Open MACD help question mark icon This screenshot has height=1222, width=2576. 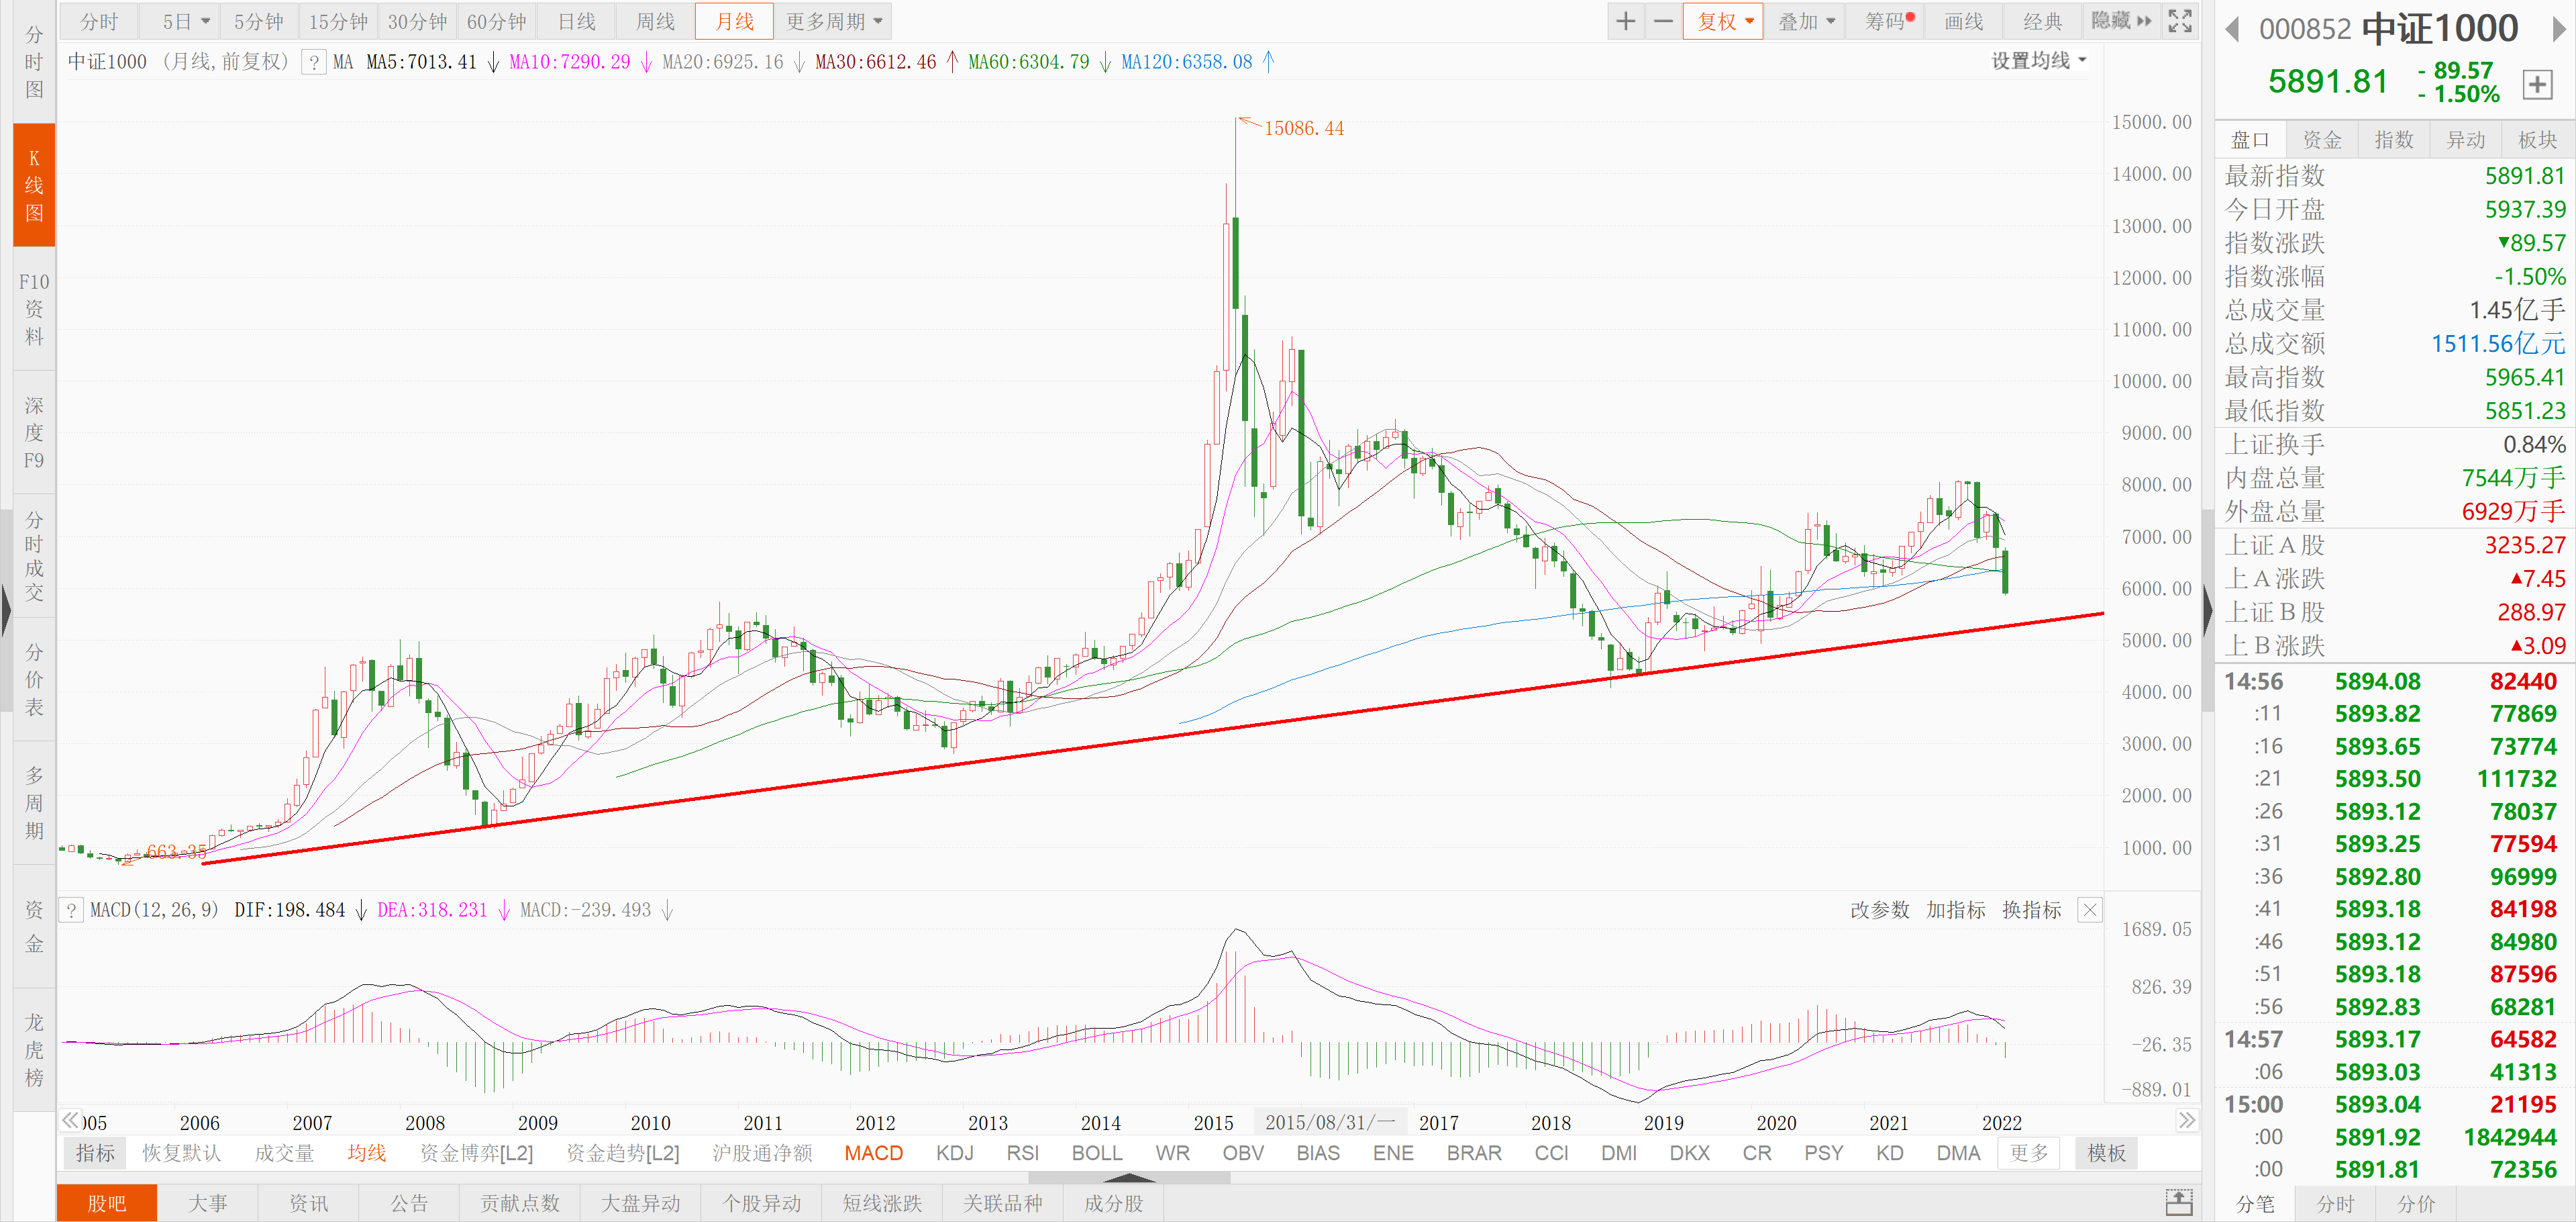tap(72, 910)
